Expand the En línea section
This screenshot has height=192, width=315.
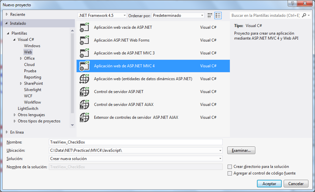pos(7,132)
